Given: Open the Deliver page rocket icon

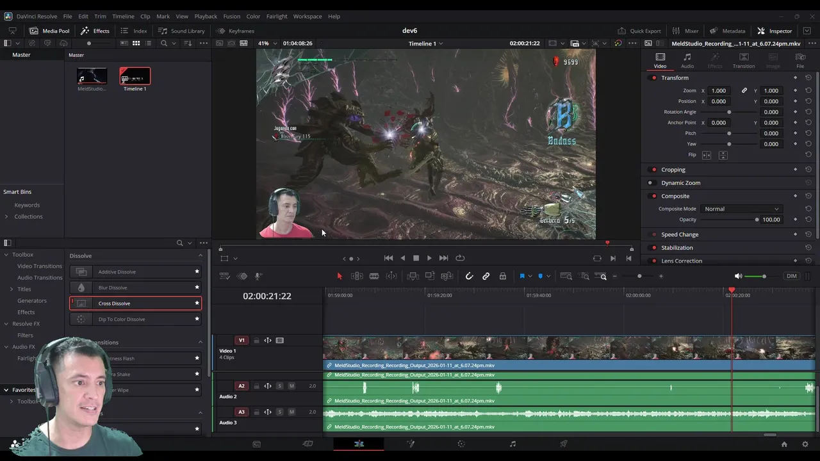Looking at the screenshot, I should [x=564, y=444].
